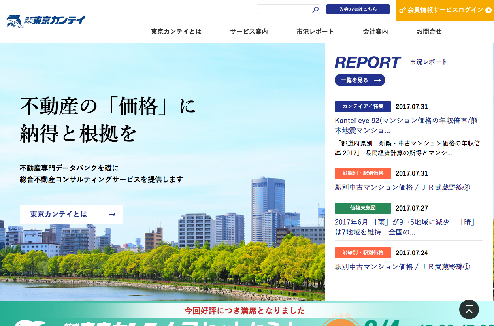Open 駅別中古マンション価格 JR武蔵野線① report
The width and height of the screenshot is (494, 326).
[402, 267]
